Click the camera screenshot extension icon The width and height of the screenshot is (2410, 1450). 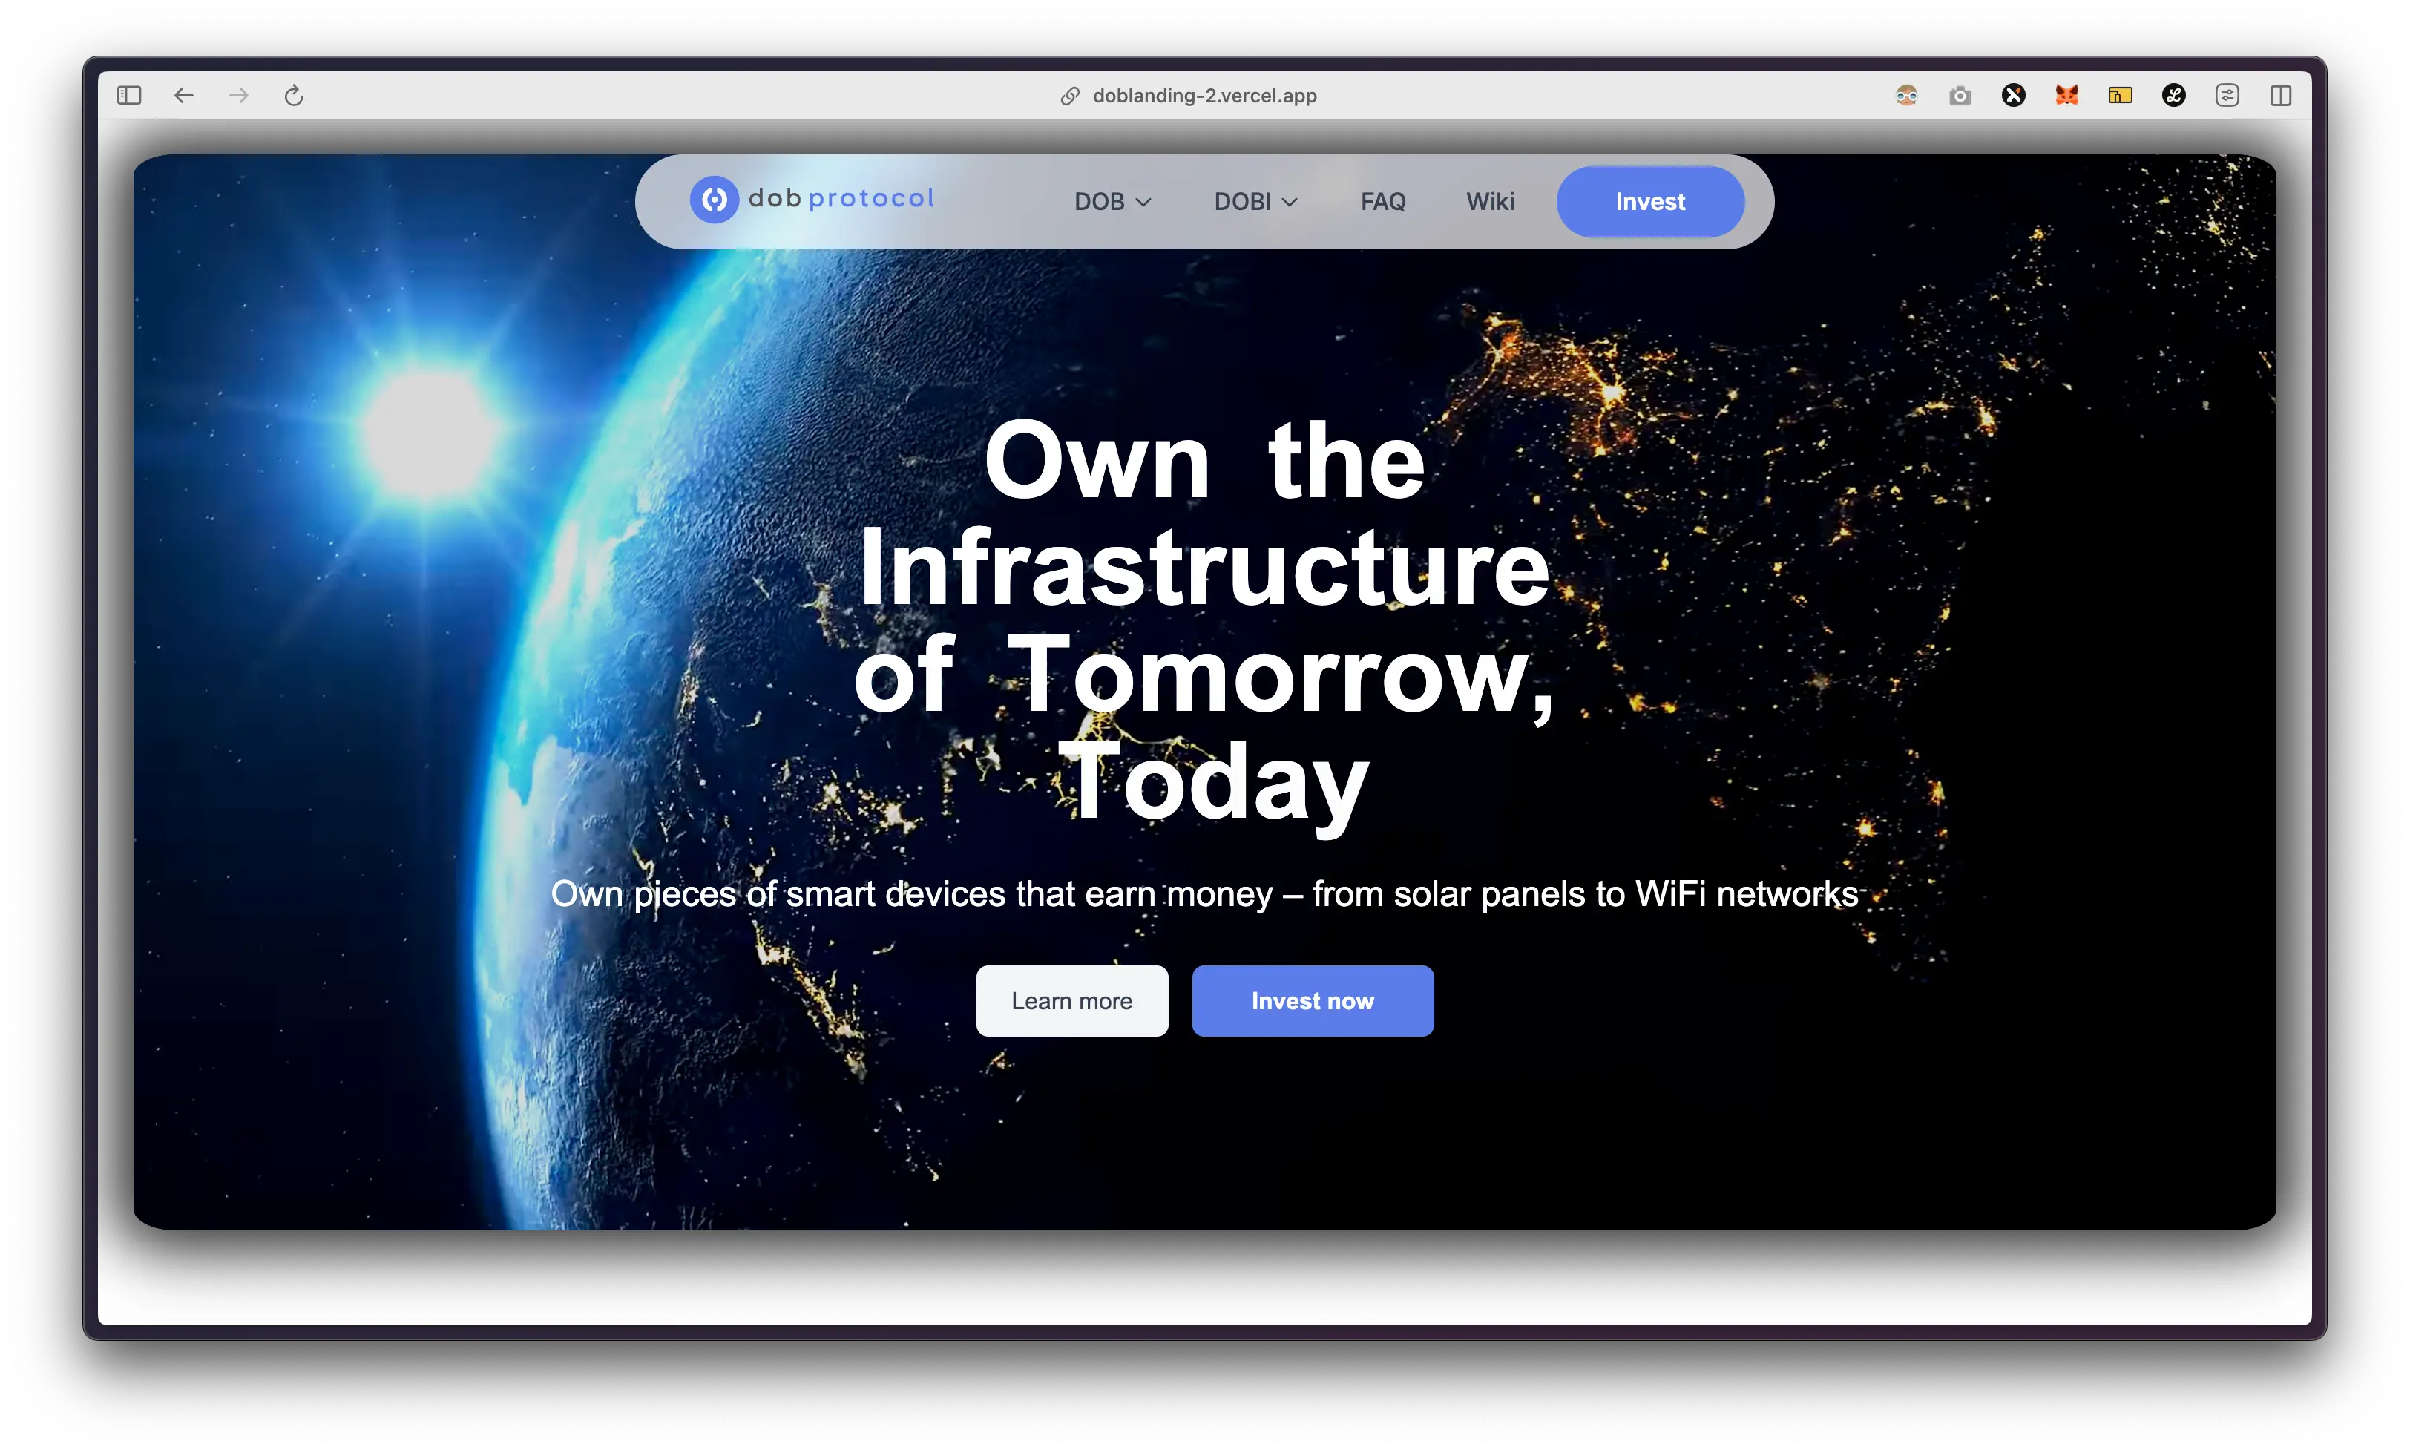click(1960, 95)
